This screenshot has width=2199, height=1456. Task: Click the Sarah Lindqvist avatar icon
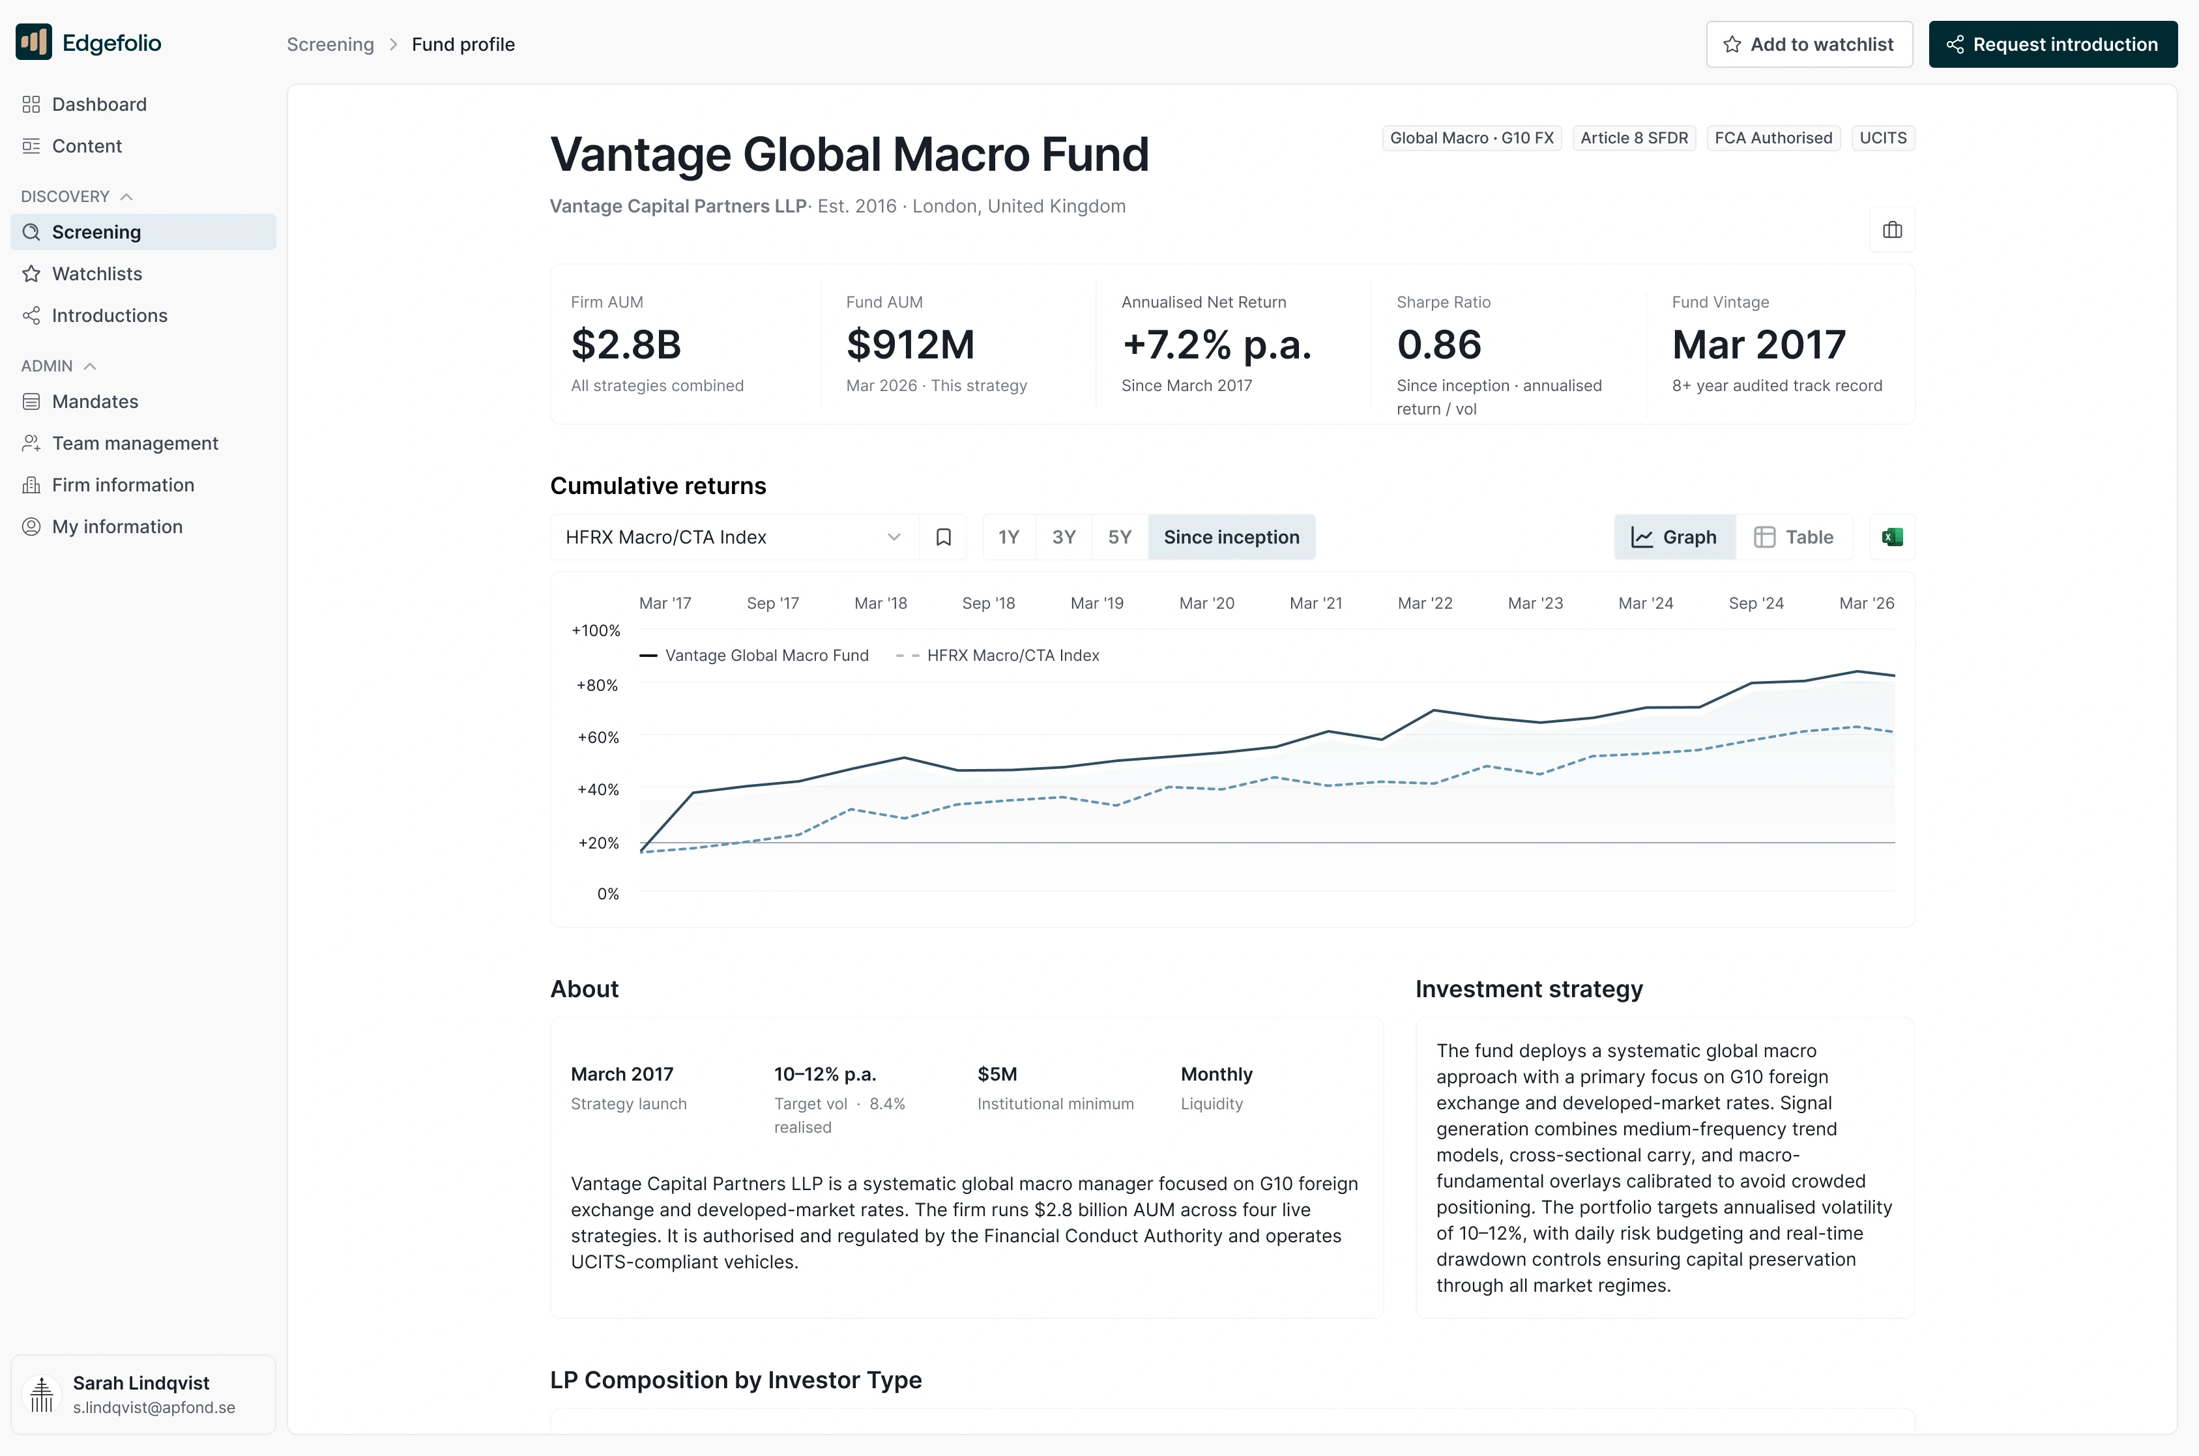(x=42, y=1394)
